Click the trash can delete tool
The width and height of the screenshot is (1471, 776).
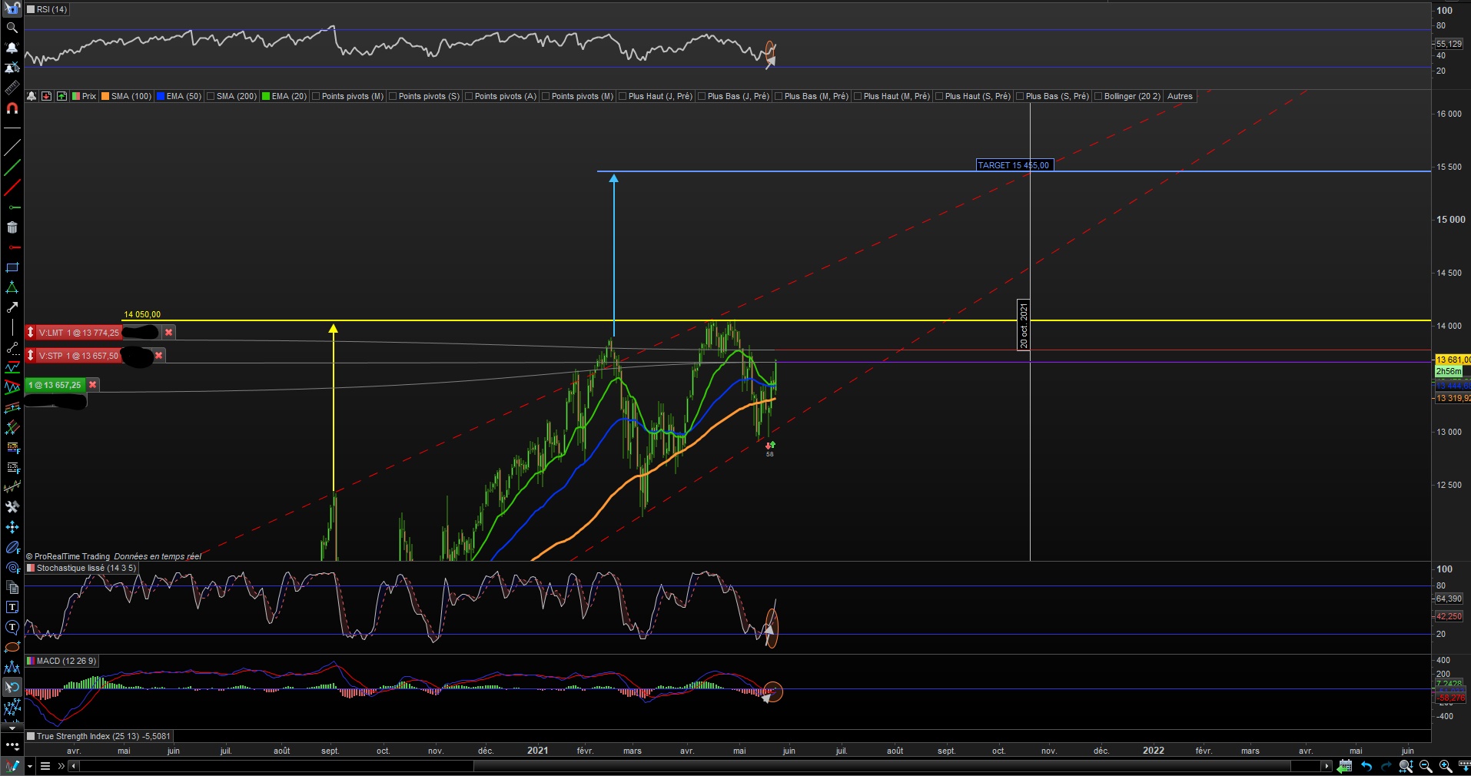(x=12, y=227)
